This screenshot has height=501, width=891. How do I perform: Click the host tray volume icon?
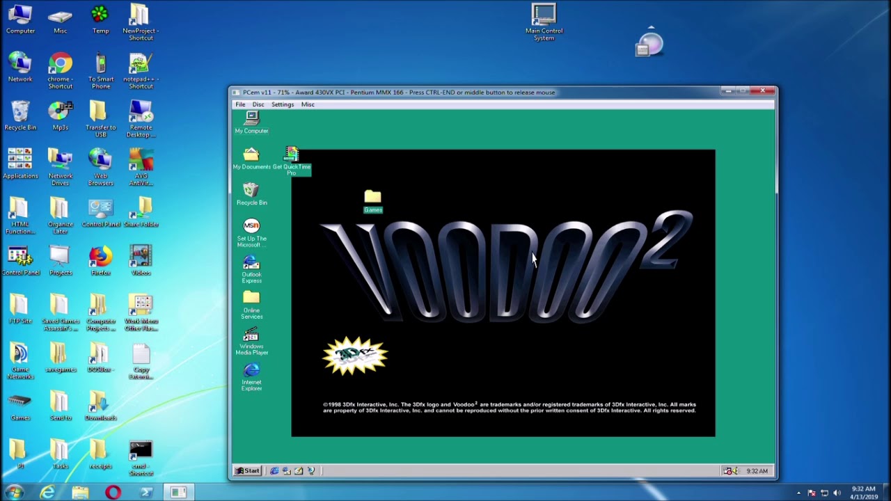pyautogui.click(x=837, y=493)
